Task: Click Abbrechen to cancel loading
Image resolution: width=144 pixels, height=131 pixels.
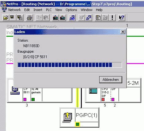Action: coord(111,80)
